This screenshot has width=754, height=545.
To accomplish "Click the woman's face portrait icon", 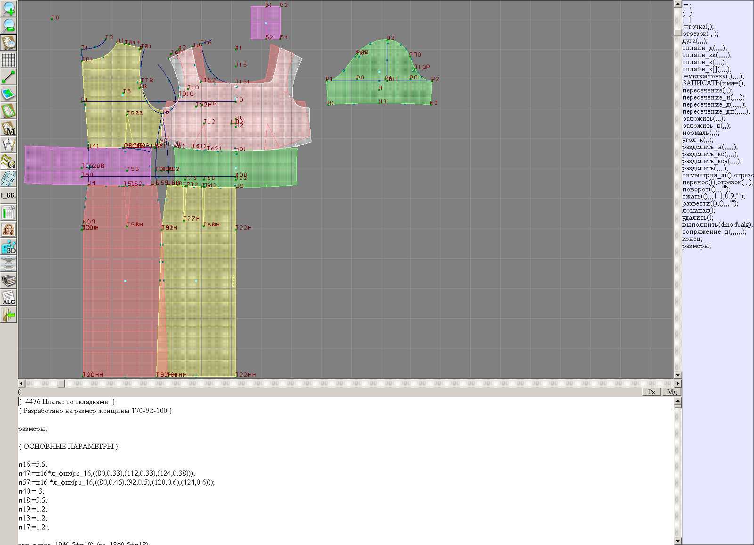I will click(8, 230).
